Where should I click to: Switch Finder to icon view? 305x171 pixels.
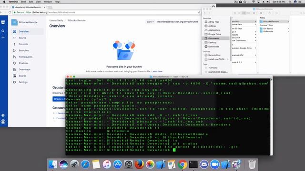point(235,13)
